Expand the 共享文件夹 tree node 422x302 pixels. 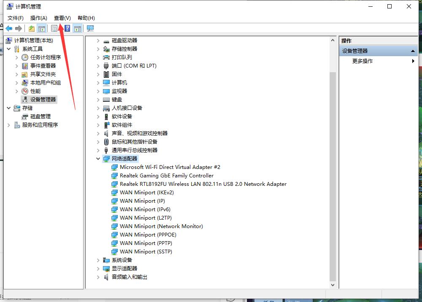(17, 74)
